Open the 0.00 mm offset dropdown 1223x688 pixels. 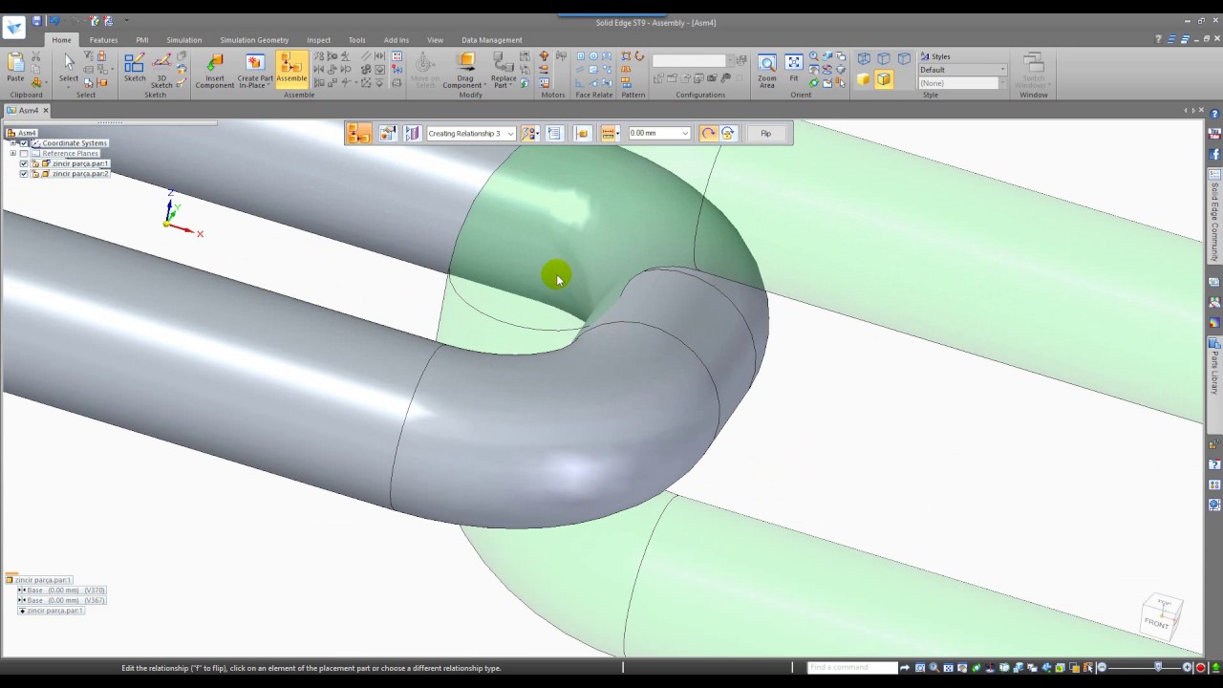(685, 134)
